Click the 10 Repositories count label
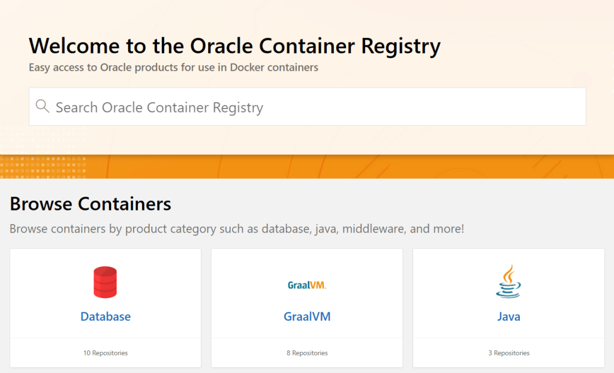The height and width of the screenshot is (373, 614). (106, 353)
